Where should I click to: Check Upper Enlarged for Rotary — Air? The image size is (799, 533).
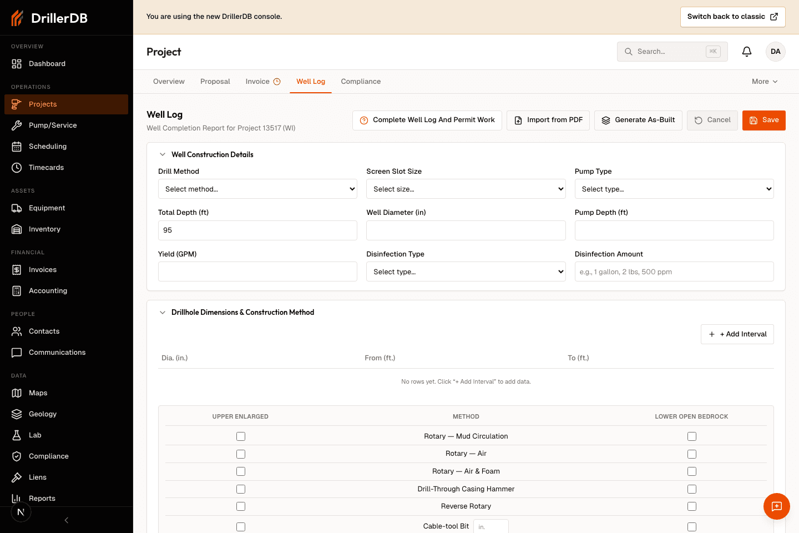(x=241, y=454)
